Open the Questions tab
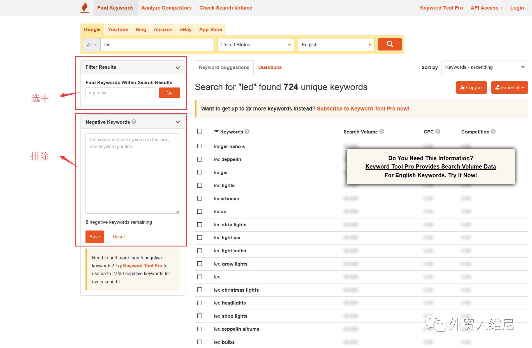 [x=270, y=67]
